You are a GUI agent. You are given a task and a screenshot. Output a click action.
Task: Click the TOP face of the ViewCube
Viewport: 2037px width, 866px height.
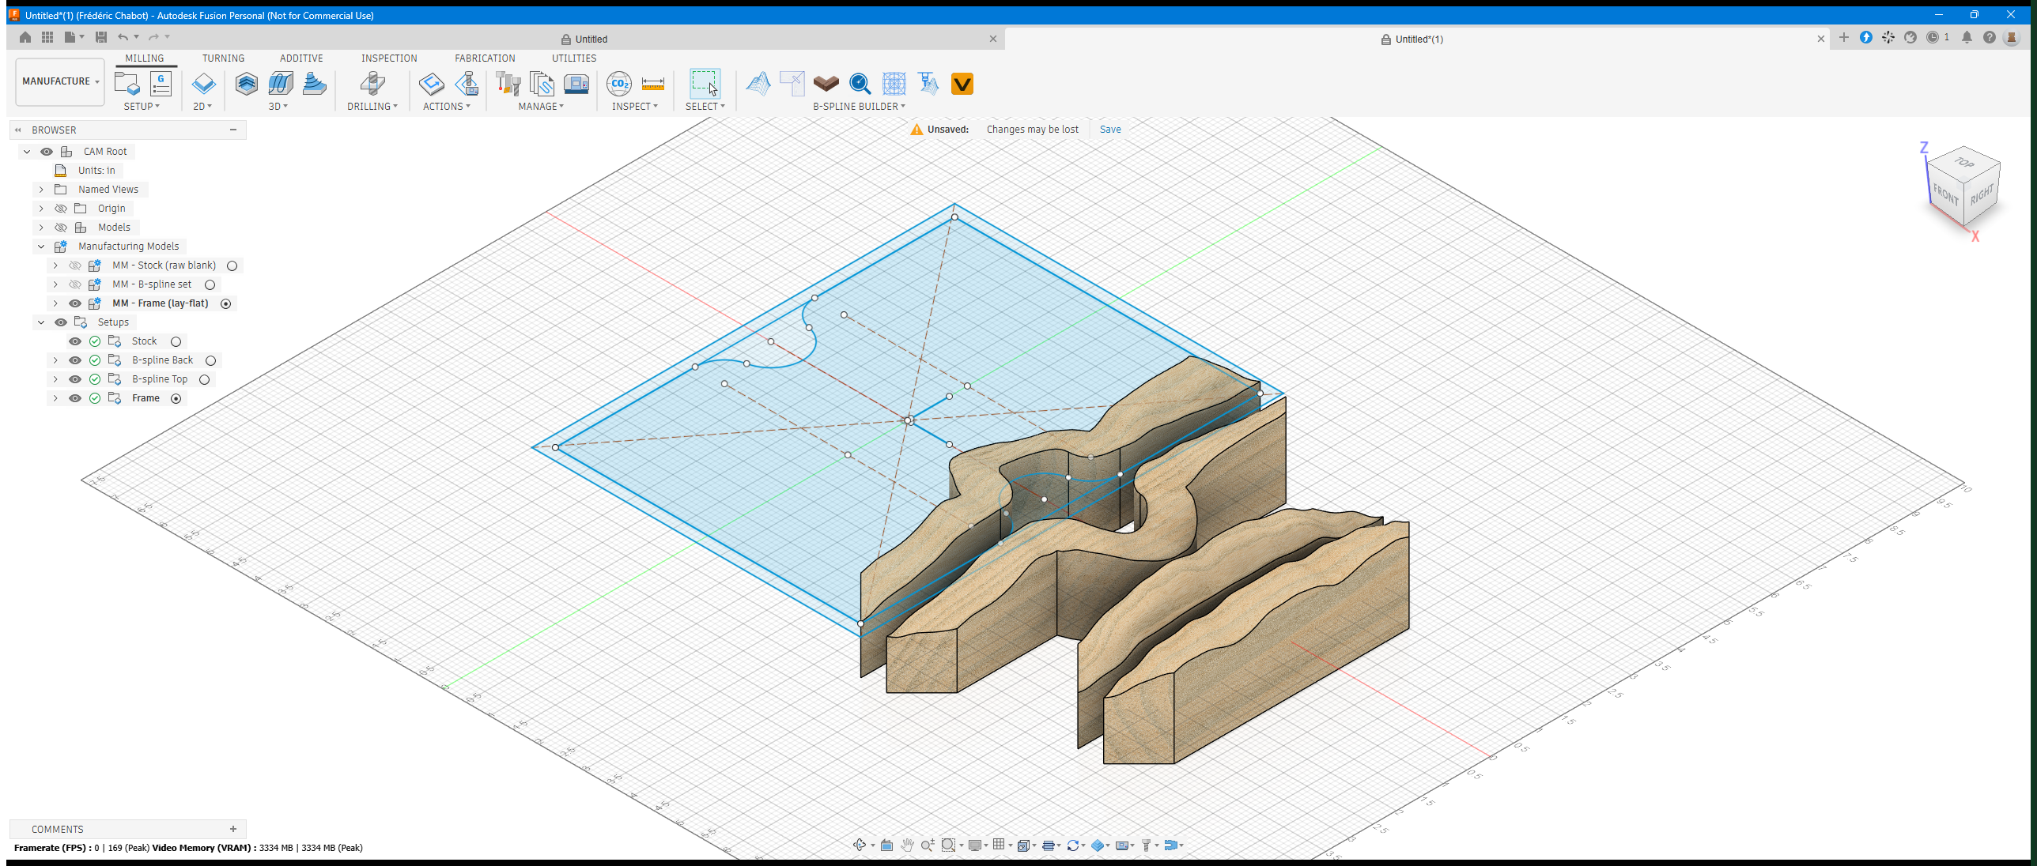[1965, 163]
